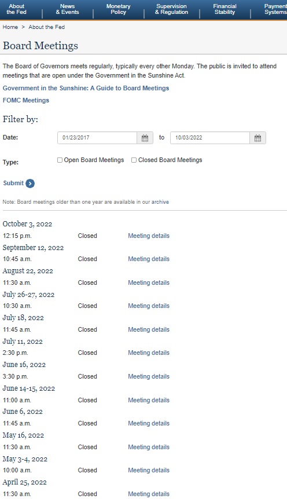The height and width of the screenshot is (499, 287).
Task: Check the Closed Board Meetings box
Action: point(134,160)
